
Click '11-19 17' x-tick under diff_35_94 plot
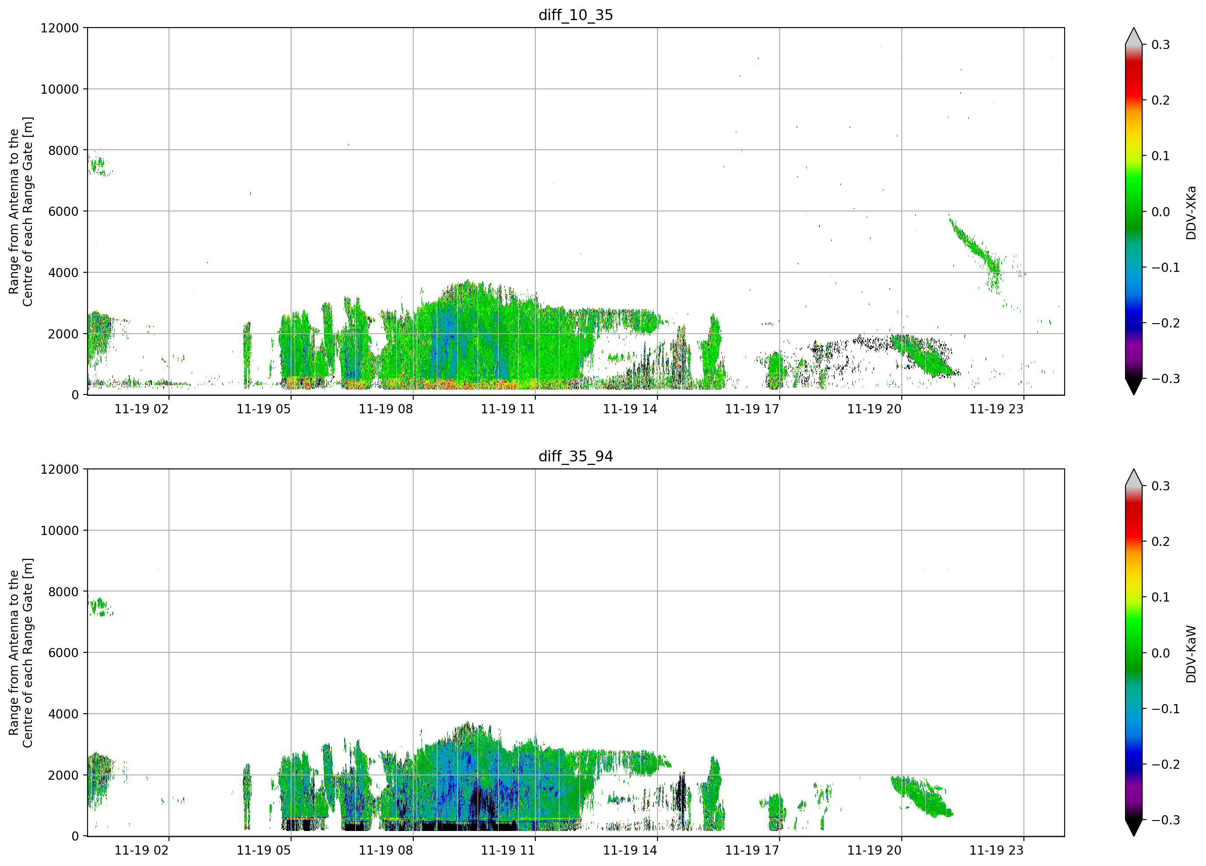752,850
